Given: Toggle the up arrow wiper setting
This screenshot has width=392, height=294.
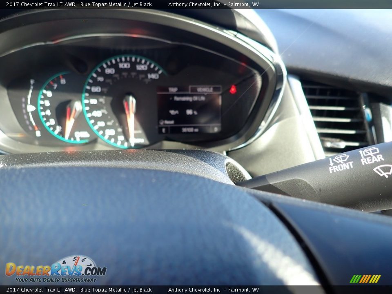Looking at the screenshot, I should pyautogui.click(x=361, y=154).
